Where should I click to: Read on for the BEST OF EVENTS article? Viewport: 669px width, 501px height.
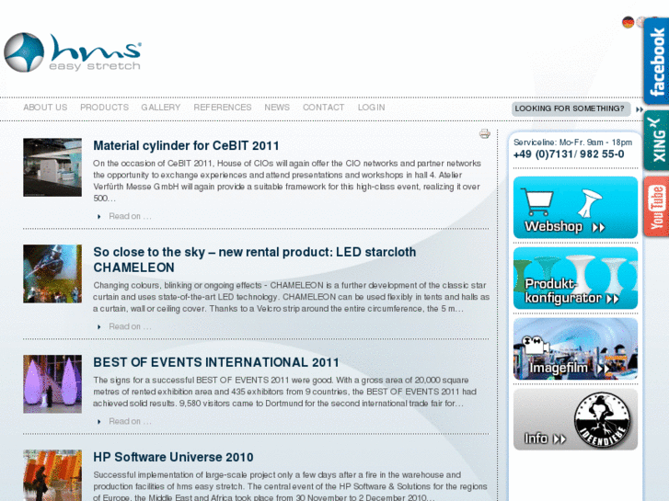pyautogui.click(x=130, y=421)
